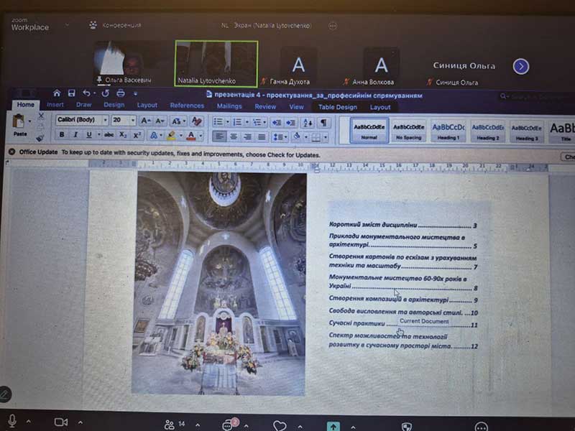Toggle the Zoom microphone mute button

[11, 421]
